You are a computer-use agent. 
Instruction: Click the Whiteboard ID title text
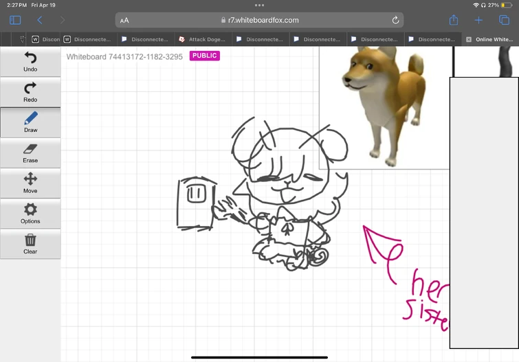coord(124,56)
